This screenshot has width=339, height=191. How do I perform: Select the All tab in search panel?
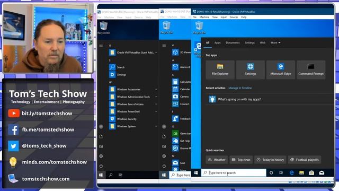[208, 42]
